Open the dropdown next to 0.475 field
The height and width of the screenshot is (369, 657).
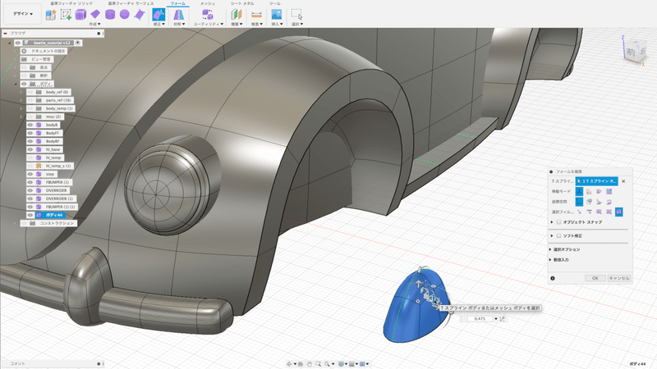[496, 319]
